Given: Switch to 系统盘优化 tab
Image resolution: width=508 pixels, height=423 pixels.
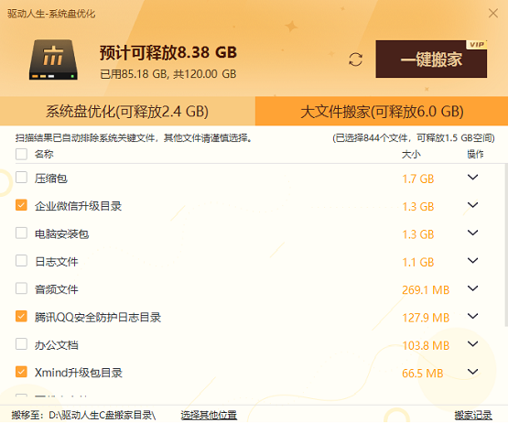Looking at the screenshot, I should click(127, 111).
